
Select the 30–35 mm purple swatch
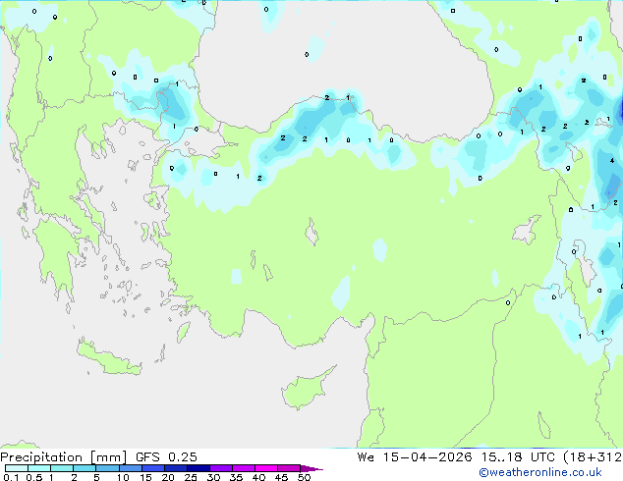221,468
